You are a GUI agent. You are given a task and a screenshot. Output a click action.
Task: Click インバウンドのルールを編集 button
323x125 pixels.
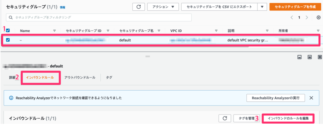288,118
